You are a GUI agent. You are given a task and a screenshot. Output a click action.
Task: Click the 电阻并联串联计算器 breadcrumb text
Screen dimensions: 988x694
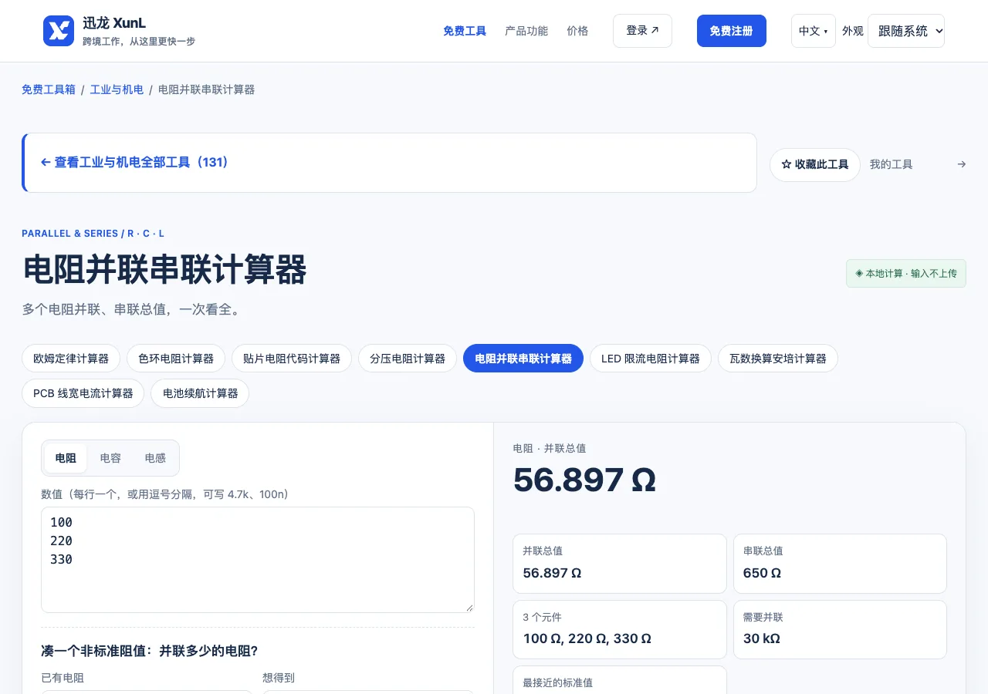click(206, 89)
